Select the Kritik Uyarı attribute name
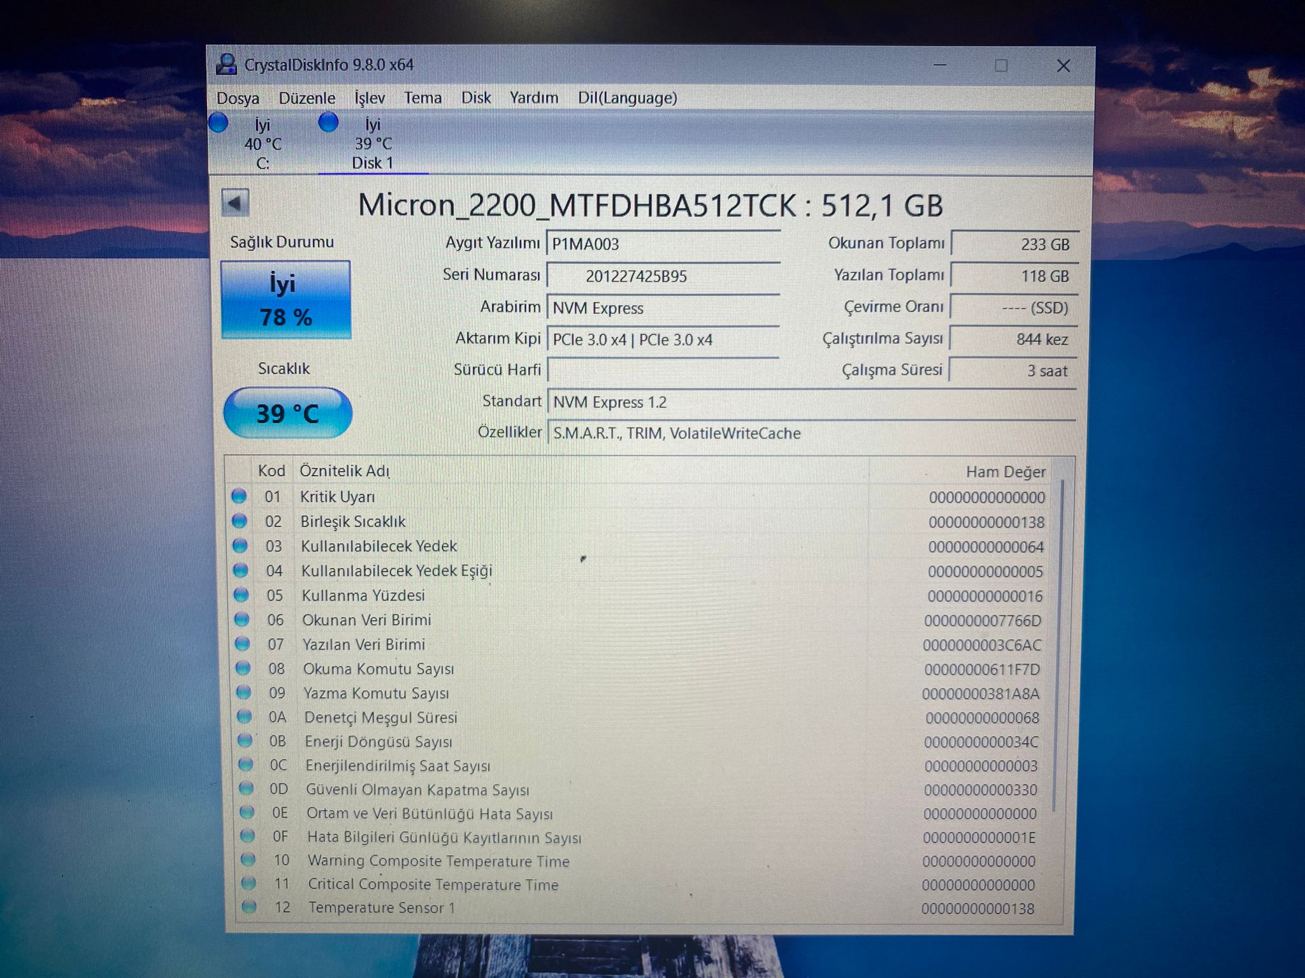The width and height of the screenshot is (1305, 978). [x=338, y=497]
